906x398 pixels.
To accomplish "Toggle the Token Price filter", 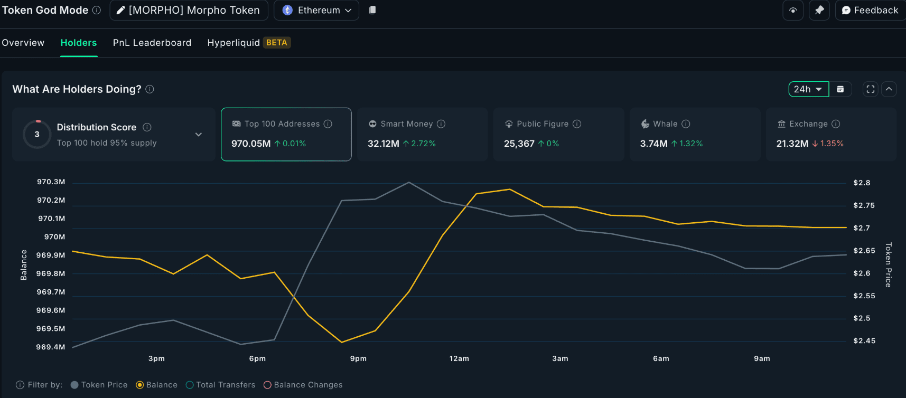I will [x=99, y=385].
